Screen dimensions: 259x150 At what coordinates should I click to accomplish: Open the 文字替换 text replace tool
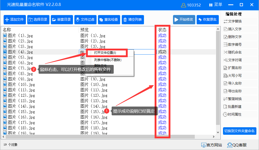tap(233, 21)
